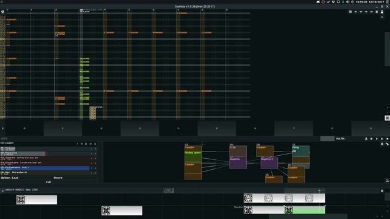Click the play button in the transport bar
Image resolution: width=390 pixels, height=219 pixels.
(x=371, y=139)
